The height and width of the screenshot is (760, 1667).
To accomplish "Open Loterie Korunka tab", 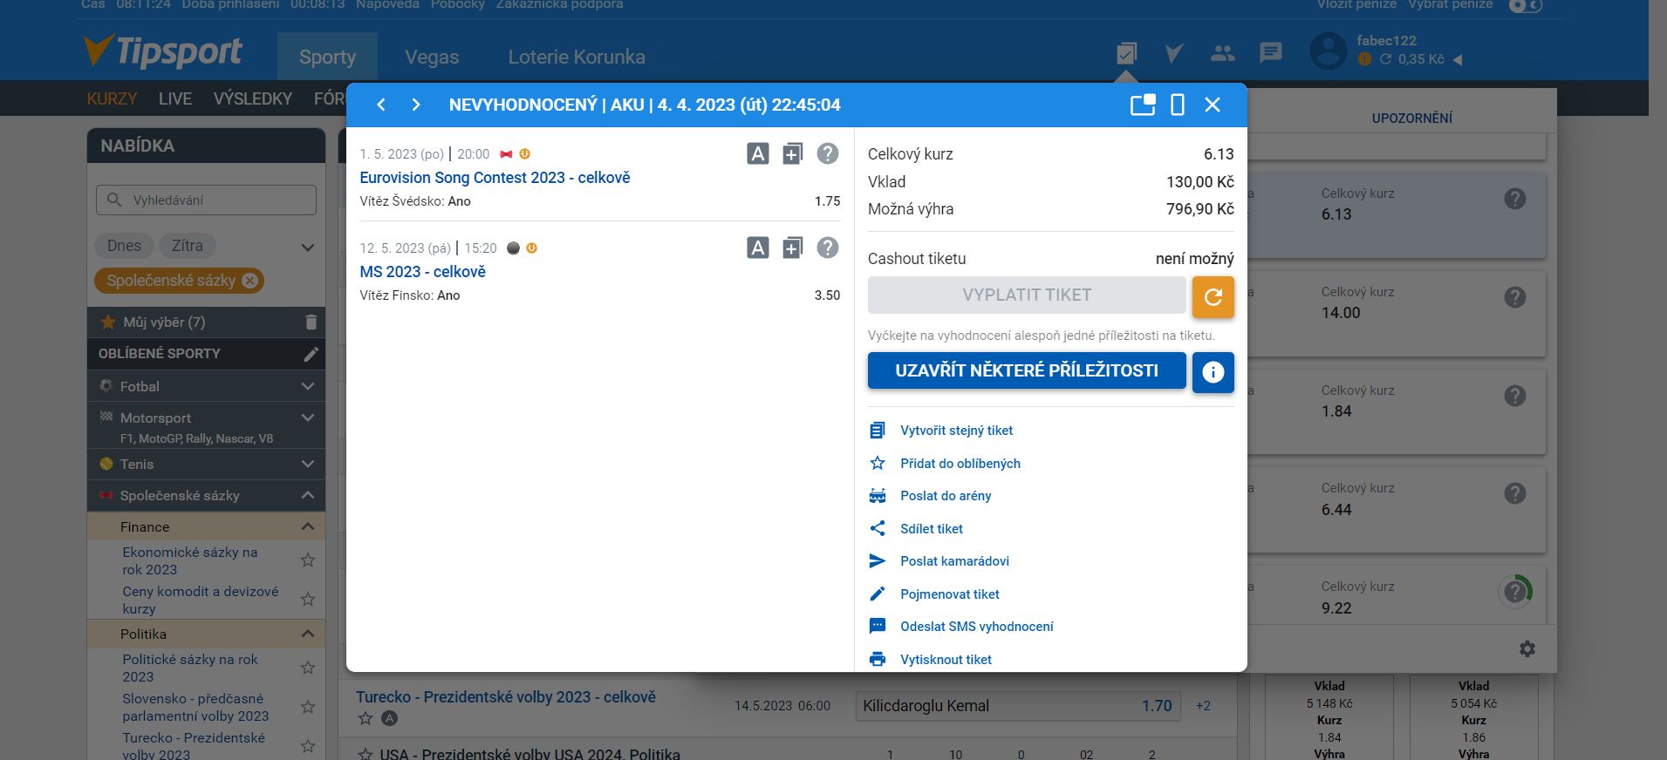I will tap(577, 57).
